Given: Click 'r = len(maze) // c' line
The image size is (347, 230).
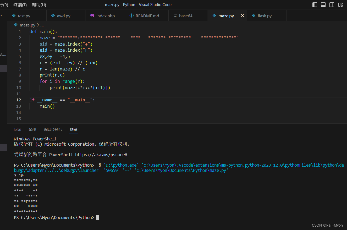Looking at the screenshot, I should tap(62, 69).
